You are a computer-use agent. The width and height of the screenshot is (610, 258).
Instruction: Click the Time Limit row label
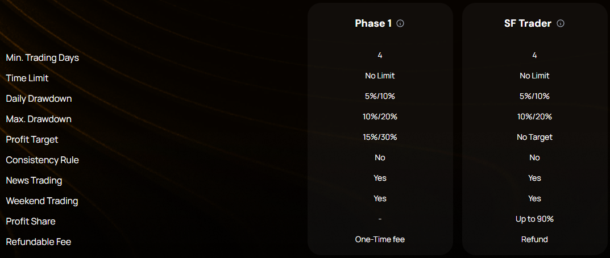tap(27, 78)
